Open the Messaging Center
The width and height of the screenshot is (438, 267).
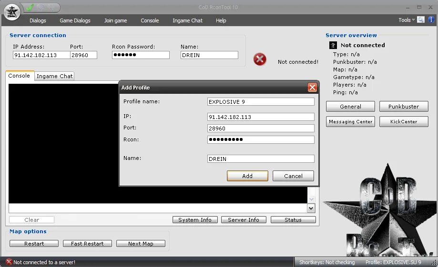351,122
